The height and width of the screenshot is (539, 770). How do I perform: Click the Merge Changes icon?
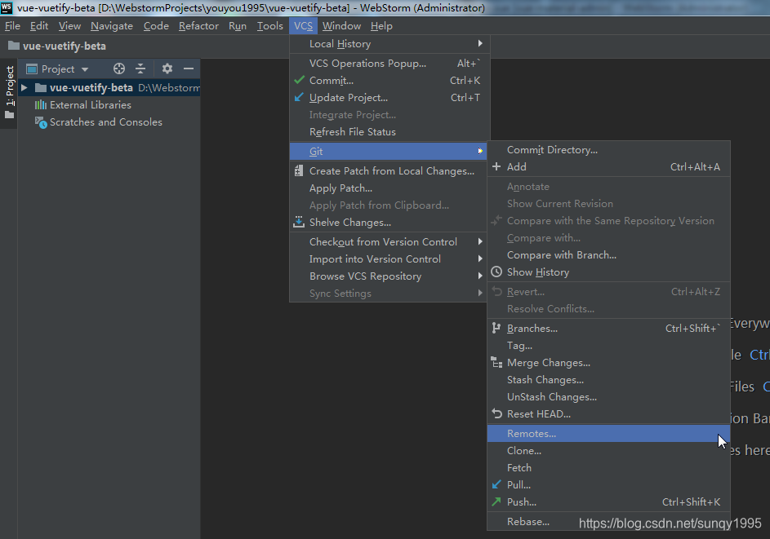(x=496, y=362)
